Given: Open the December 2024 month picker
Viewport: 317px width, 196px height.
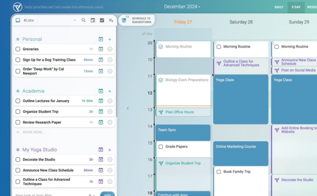Looking at the screenshot, I should click(x=182, y=7).
